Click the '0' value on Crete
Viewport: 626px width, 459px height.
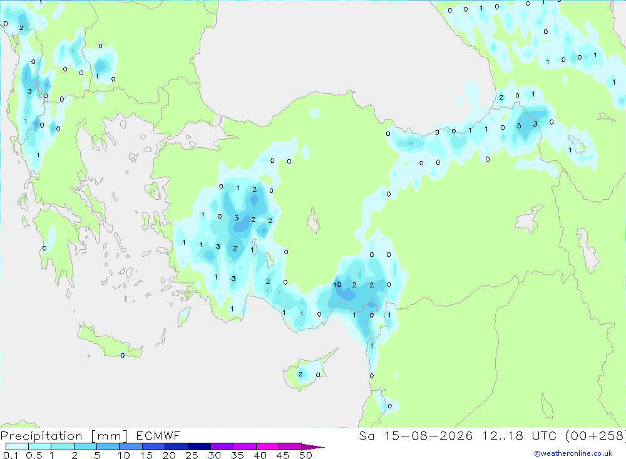[x=123, y=355]
